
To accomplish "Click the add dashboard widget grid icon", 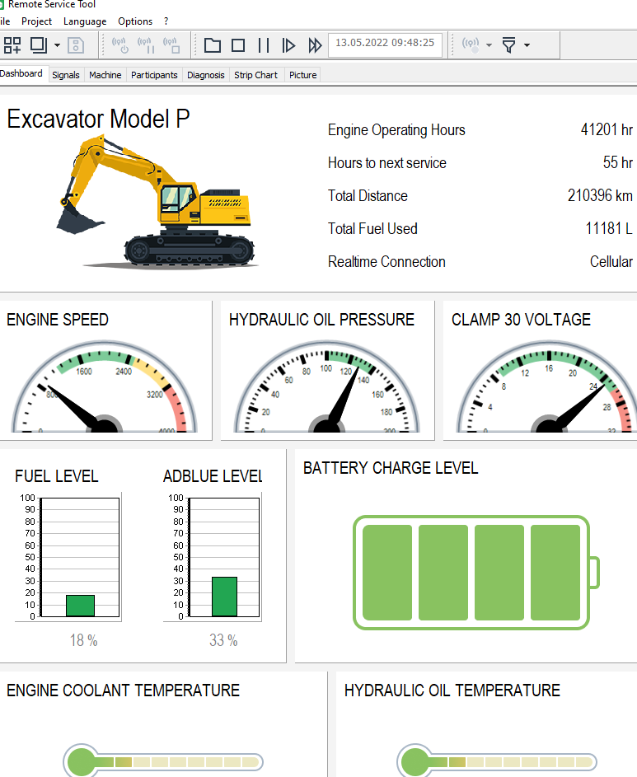I will [12, 44].
